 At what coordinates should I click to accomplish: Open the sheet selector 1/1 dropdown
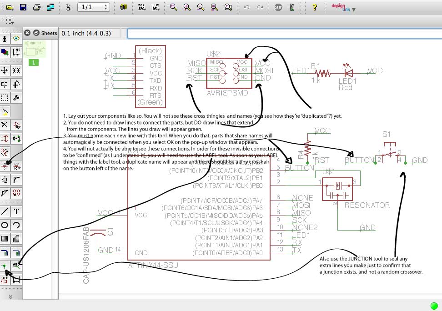tap(93, 7)
